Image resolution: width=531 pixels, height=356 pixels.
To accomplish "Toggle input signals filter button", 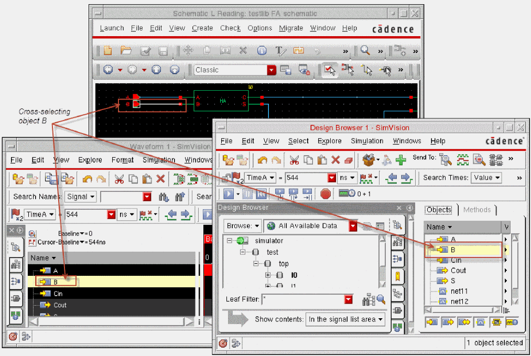I will pyautogui.click(x=432, y=322).
